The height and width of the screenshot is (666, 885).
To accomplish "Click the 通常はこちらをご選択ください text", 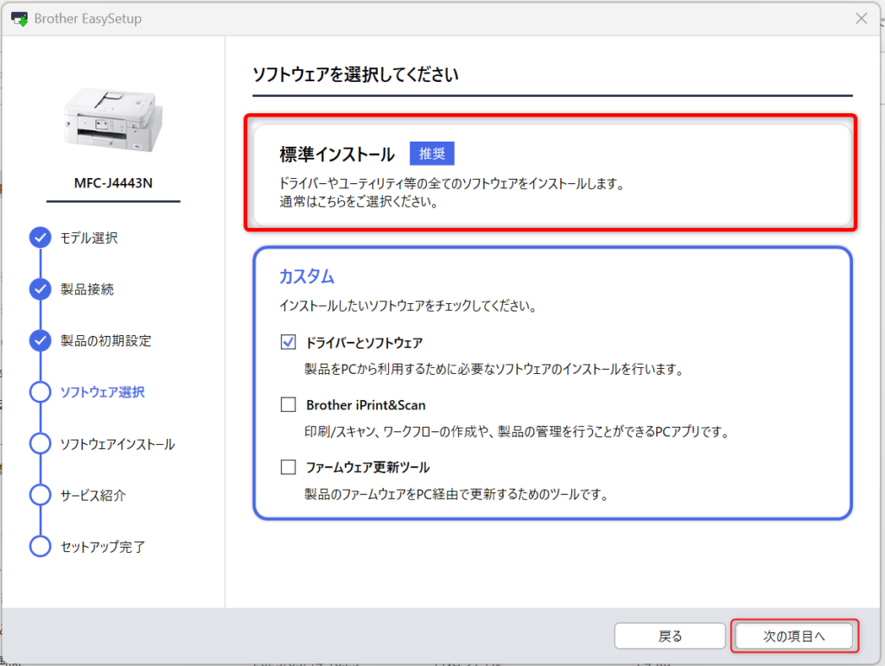I will 360,202.
